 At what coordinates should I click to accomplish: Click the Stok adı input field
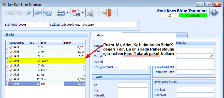coord(99,25)
